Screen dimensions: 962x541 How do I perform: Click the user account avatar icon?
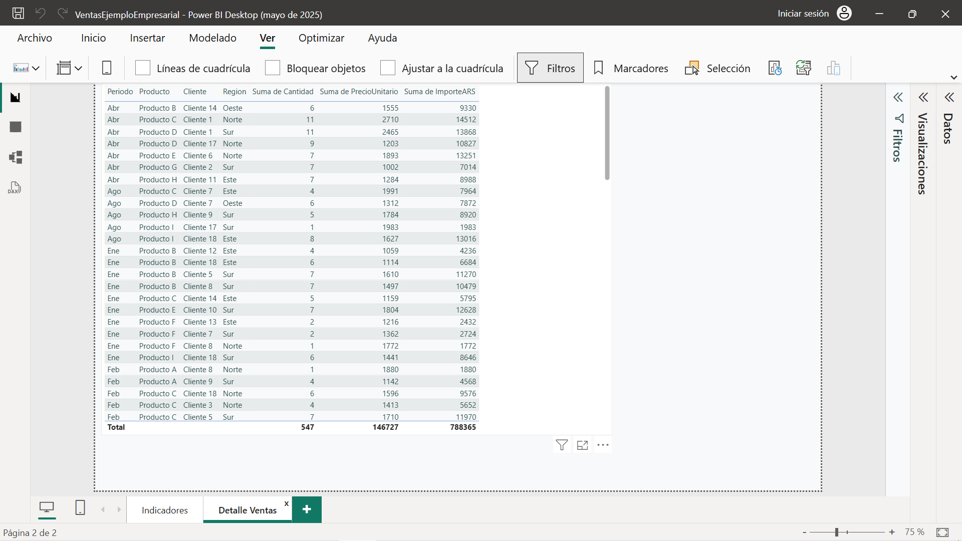(844, 14)
